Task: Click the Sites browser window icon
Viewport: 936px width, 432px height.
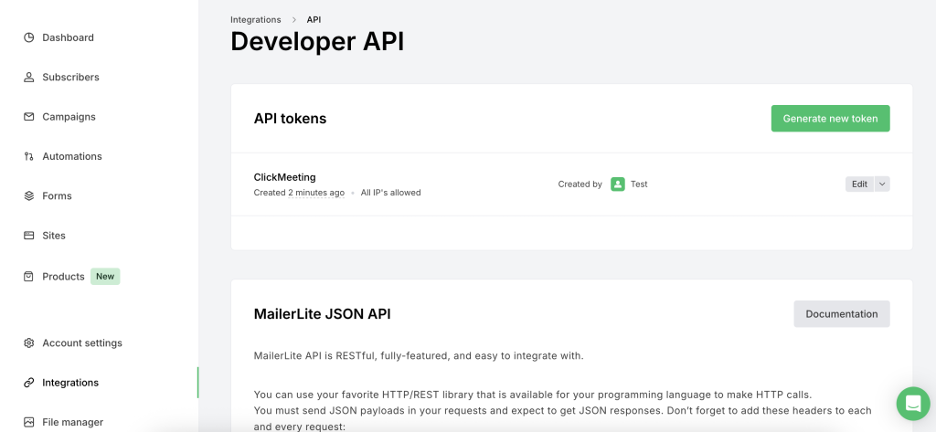Action: tap(29, 236)
